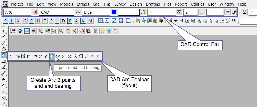The width and height of the screenshot is (257, 107).
Task: Open the line weight icon beside the 2 field
Action: coord(202,12)
